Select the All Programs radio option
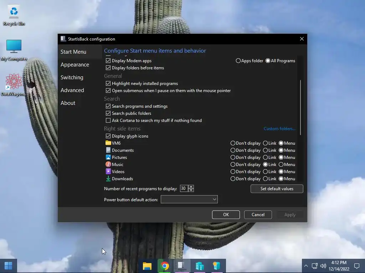This screenshot has height=273, width=365. click(x=268, y=60)
